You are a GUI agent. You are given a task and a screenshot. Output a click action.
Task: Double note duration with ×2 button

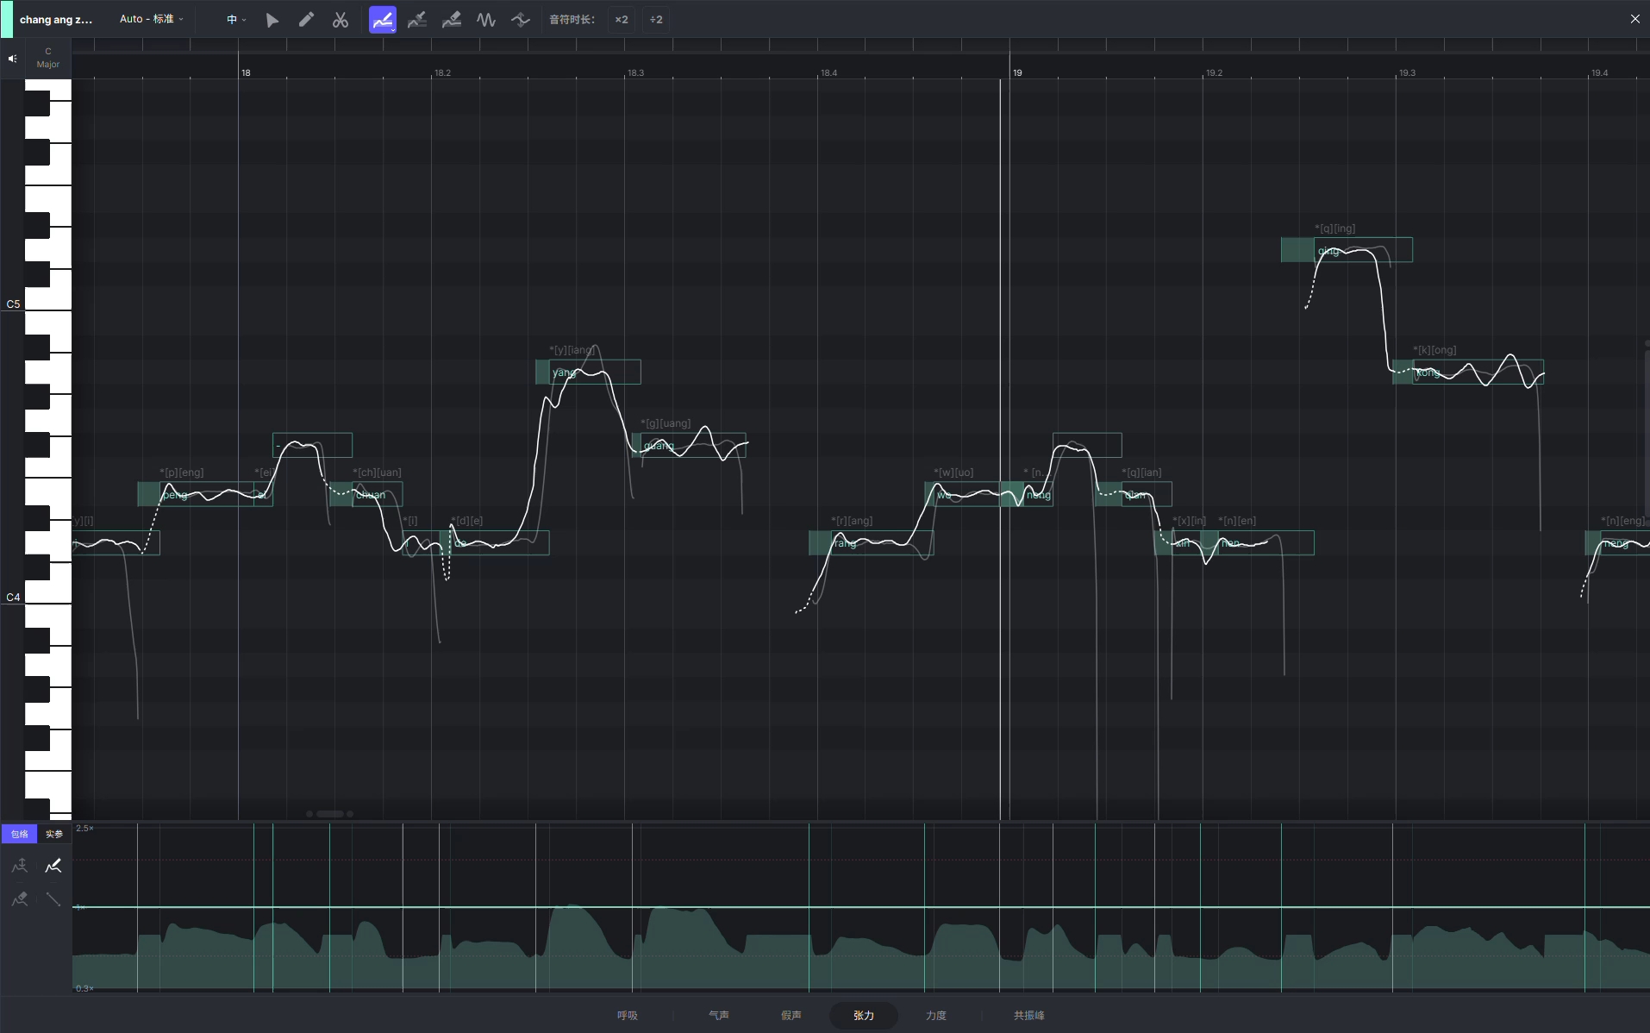622,20
